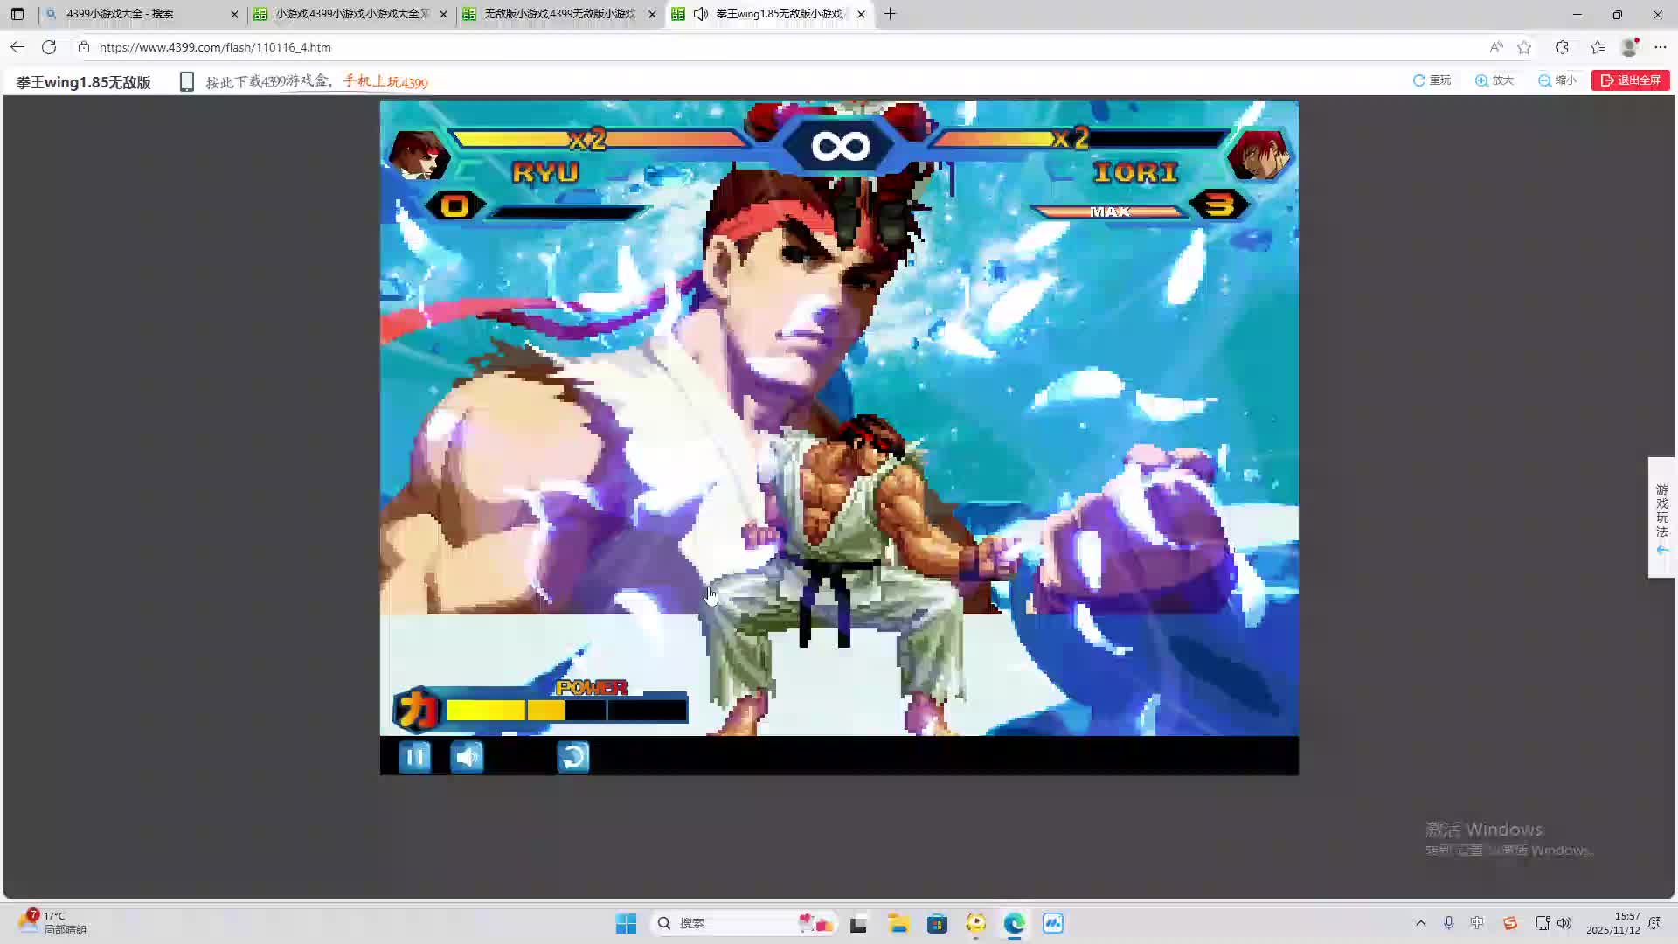Toggle Chinese input method indicator
This screenshot has width=1678, height=944.
(x=1477, y=923)
